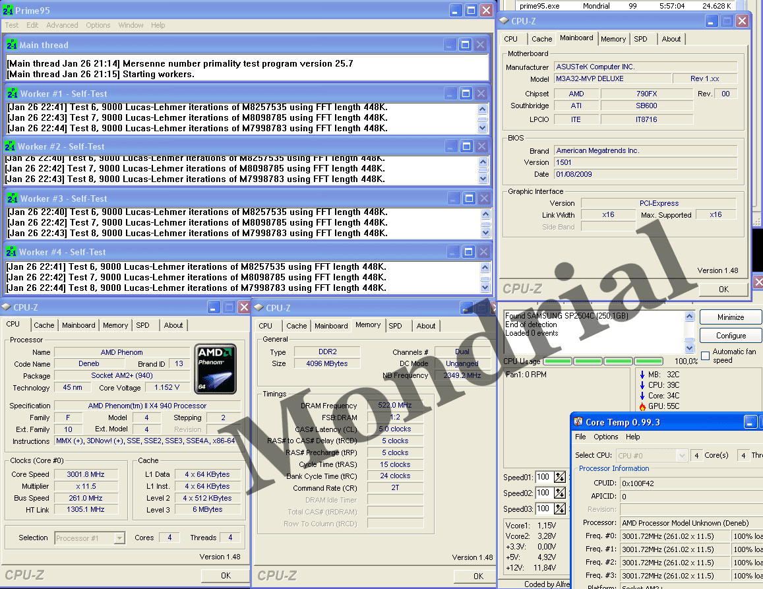Click the GPU temperature flame icon
This screenshot has width=763, height=589.
tap(642, 406)
